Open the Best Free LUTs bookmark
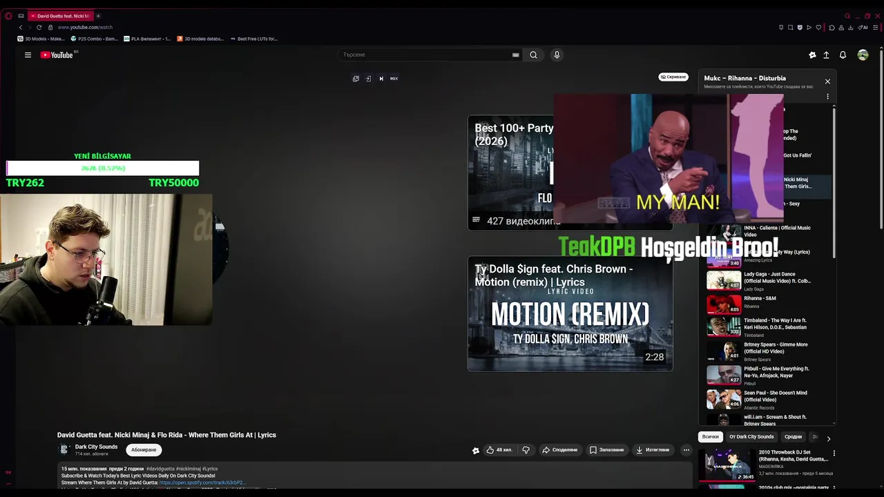 253,39
